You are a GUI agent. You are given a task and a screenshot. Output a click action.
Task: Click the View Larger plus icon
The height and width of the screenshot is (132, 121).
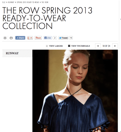[x=47, y=46]
